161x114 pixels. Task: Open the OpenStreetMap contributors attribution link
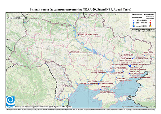tap(139, 107)
